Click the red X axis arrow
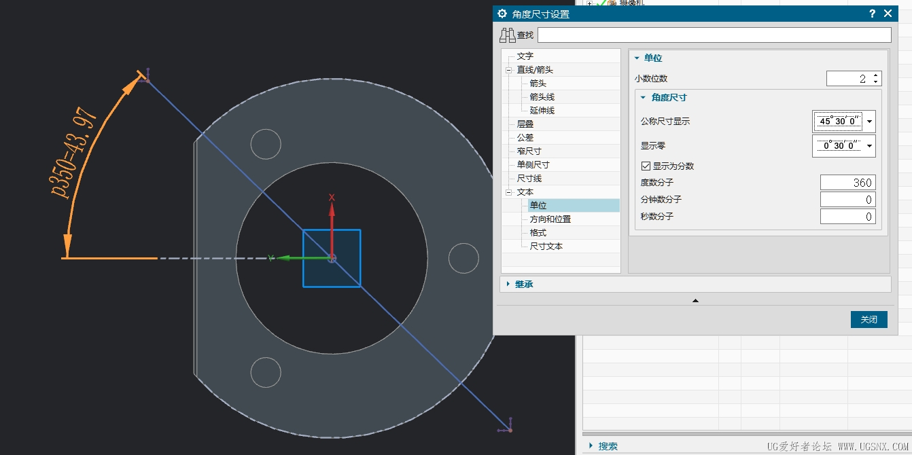This screenshot has width=912, height=455. tap(332, 213)
